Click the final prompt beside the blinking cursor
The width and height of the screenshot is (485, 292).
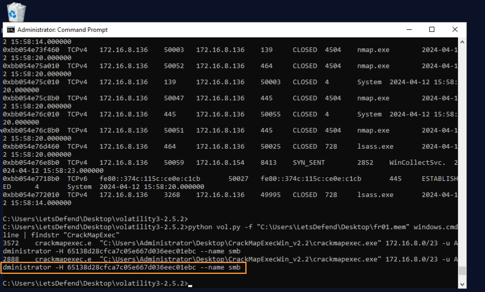point(95,284)
